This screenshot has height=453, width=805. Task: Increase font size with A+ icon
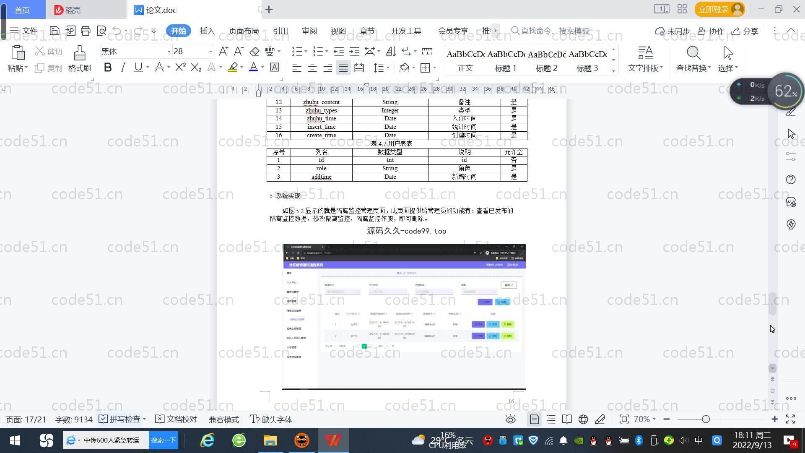[x=223, y=51]
